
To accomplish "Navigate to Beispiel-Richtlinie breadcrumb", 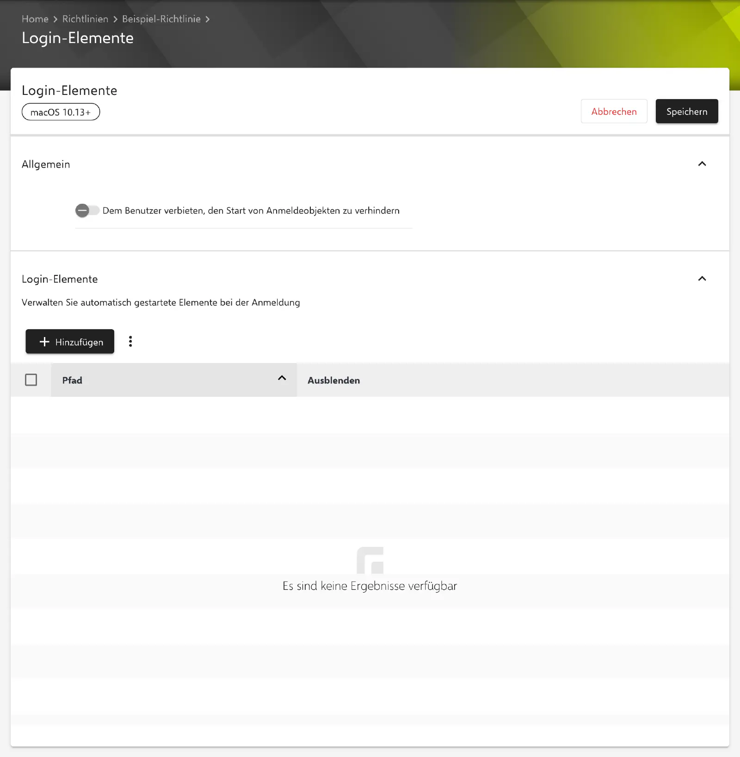I will [x=161, y=19].
